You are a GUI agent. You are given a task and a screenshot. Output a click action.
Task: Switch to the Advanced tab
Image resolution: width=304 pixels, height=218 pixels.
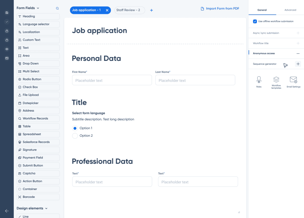click(x=290, y=10)
